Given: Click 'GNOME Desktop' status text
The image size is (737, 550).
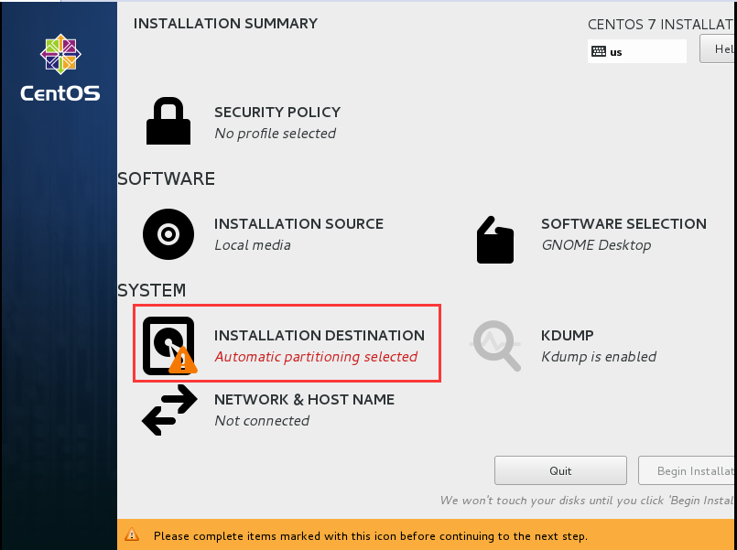Looking at the screenshot, I should coord(596,245).
